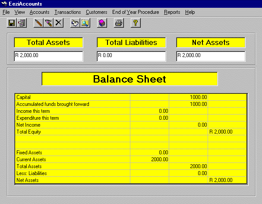Click the magnifier over folder search icon
262x204 pixels.
tap(85, 23)
